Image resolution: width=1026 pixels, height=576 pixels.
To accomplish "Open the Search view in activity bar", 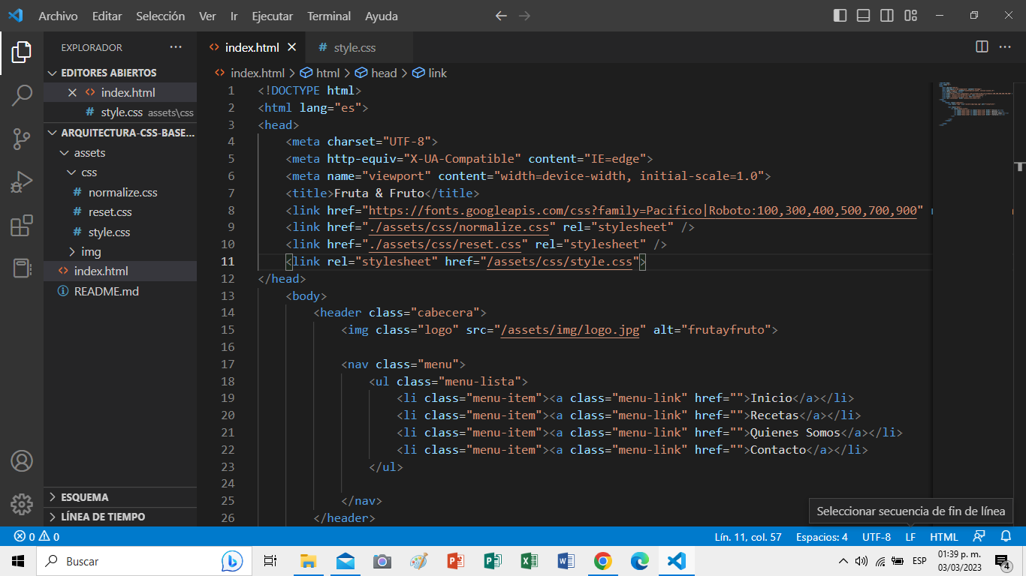I will [22, 95].
